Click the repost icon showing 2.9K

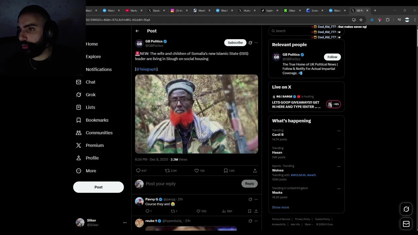(x=167, y=171)
